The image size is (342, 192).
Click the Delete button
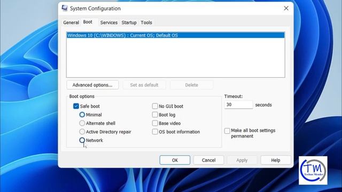(191, 85)
